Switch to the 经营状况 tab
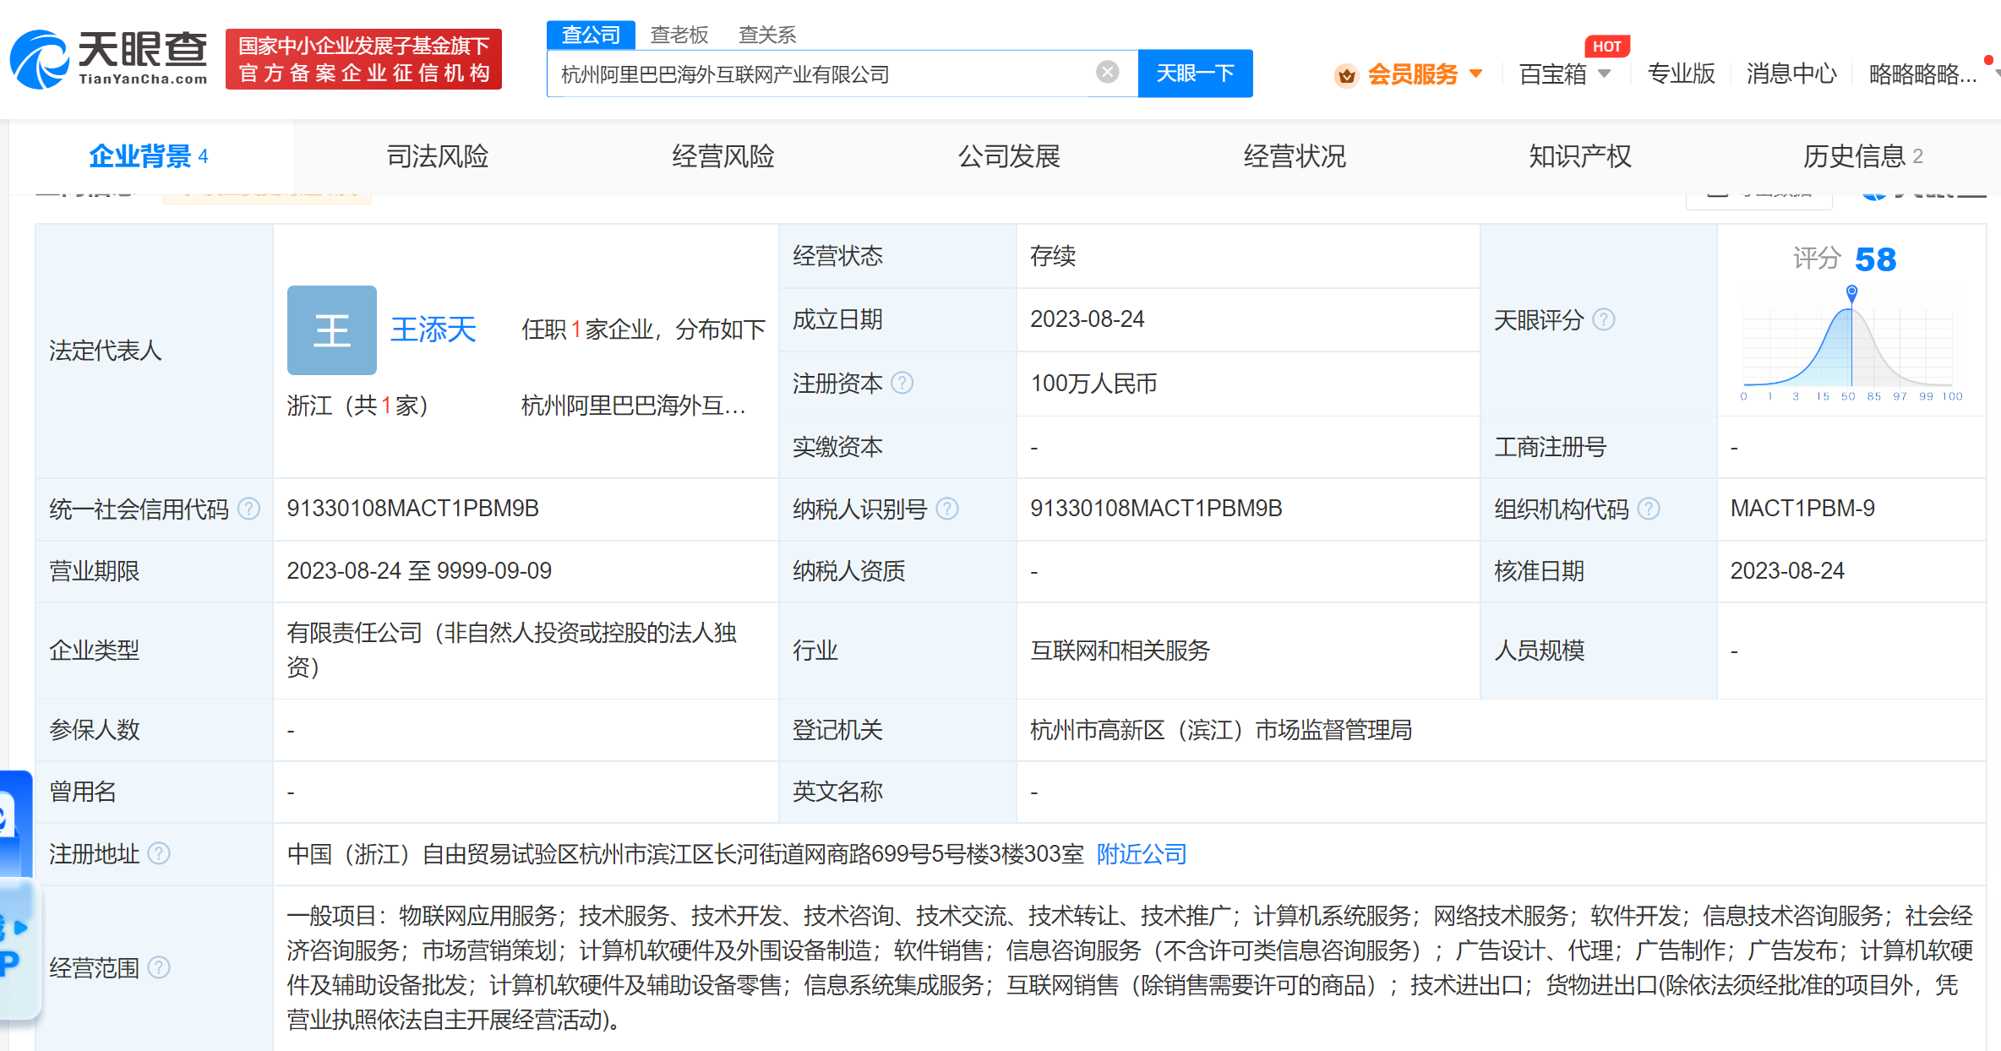The width and height of the screenshot is (2001, 1051). coord(1295,156)
